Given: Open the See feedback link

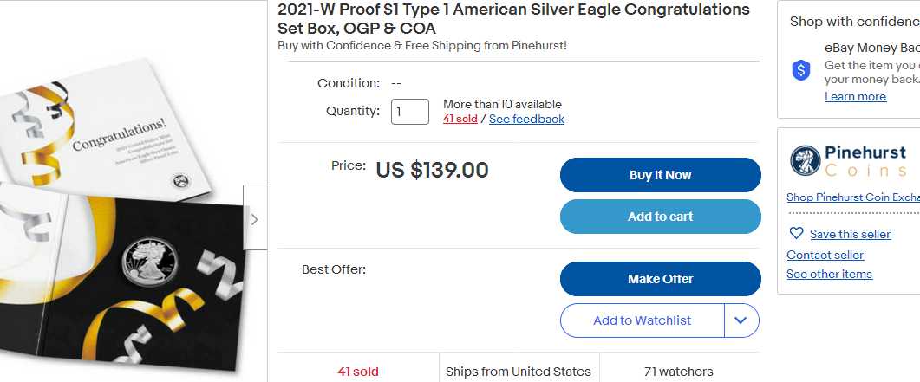Looking at the screenshot, I should [x=526, y=119].
